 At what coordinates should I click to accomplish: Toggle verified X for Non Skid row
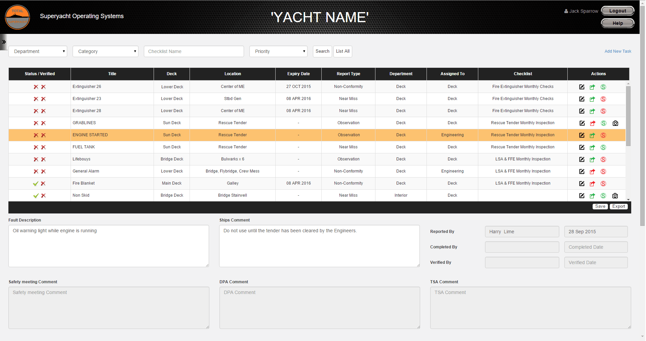(x=43, y=196)
